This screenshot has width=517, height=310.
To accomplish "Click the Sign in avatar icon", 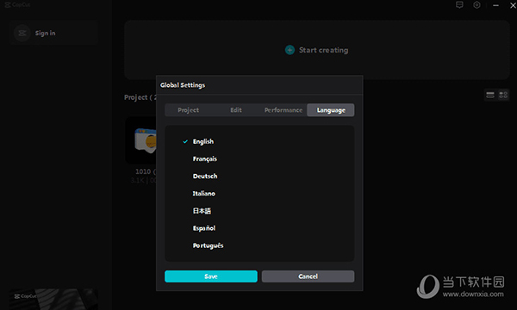I will [22, 33].
